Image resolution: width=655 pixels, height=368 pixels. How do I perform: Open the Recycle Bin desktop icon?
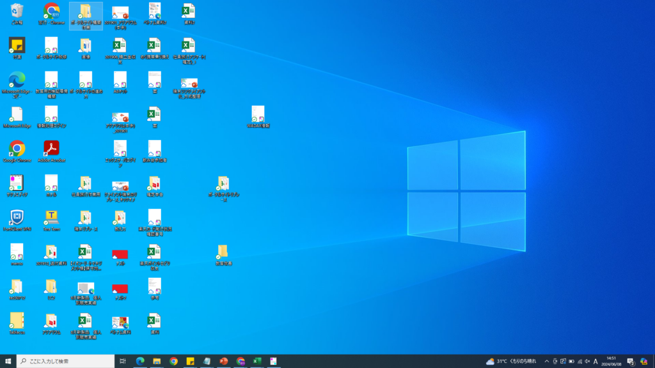[x=17, y=11]
